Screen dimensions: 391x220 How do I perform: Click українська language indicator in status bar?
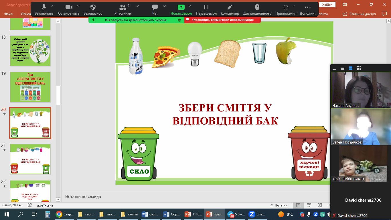point(45,205)
